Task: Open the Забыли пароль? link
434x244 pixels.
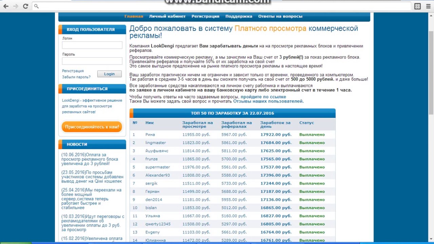Action: [x=76, y=77]
